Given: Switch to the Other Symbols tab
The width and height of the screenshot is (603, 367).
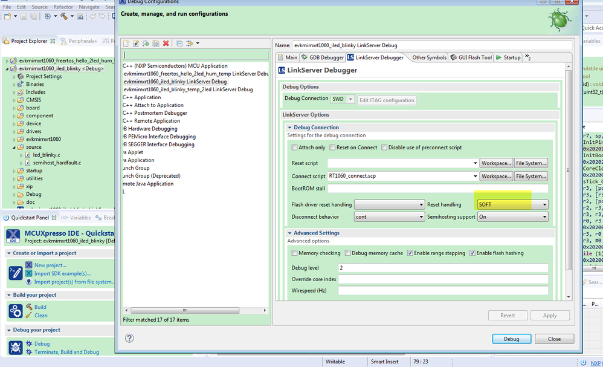Looking at the screenshot, I should [x=429, y=57].
